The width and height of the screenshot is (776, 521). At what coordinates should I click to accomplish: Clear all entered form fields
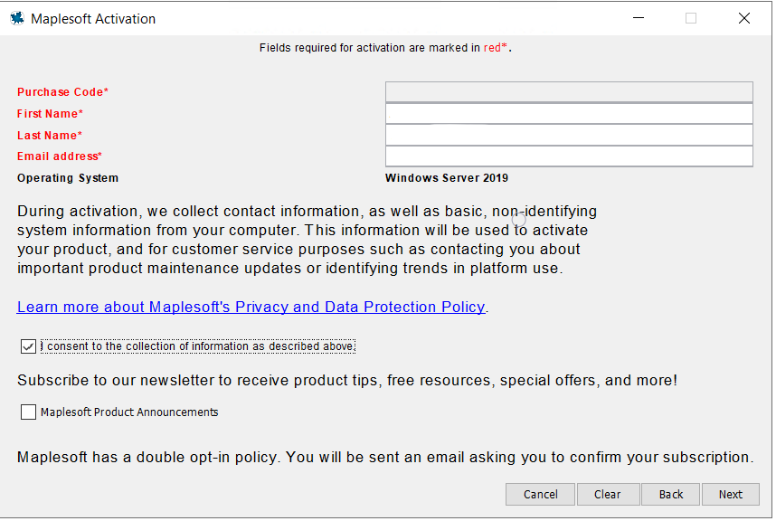(608, 494)
